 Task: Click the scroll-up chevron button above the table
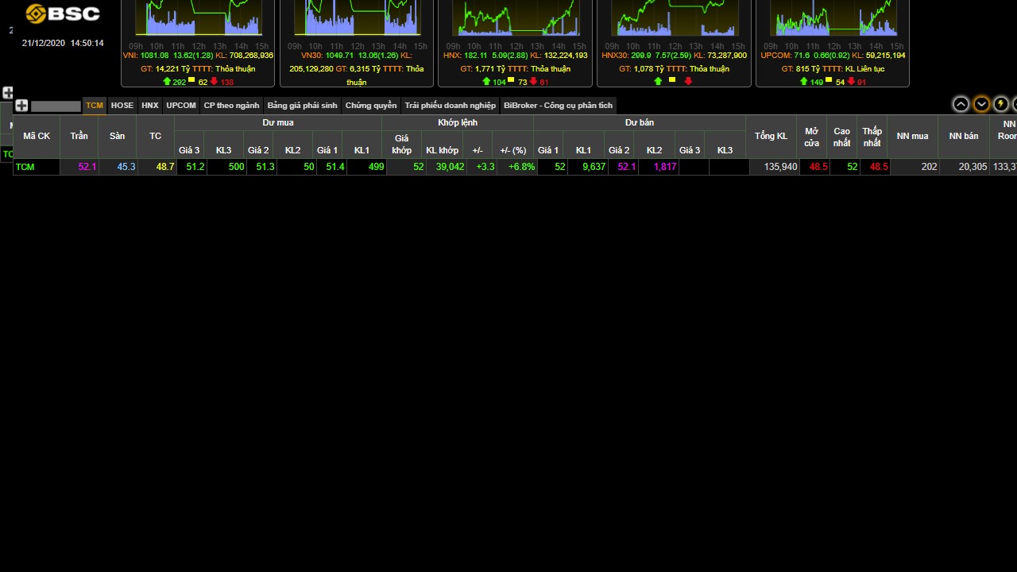click(x=961, y=104)
